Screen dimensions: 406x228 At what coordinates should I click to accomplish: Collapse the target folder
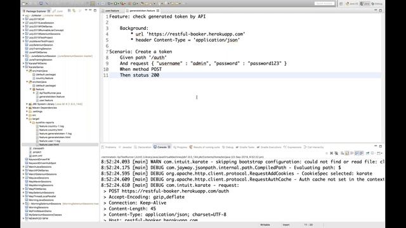[27, 118]
